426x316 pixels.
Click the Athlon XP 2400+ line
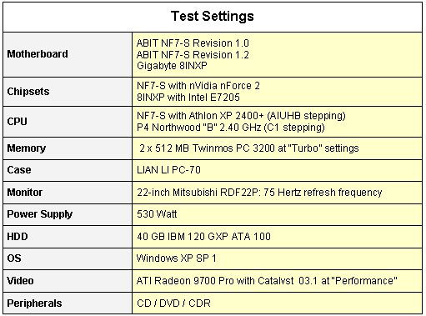point(241,116)
